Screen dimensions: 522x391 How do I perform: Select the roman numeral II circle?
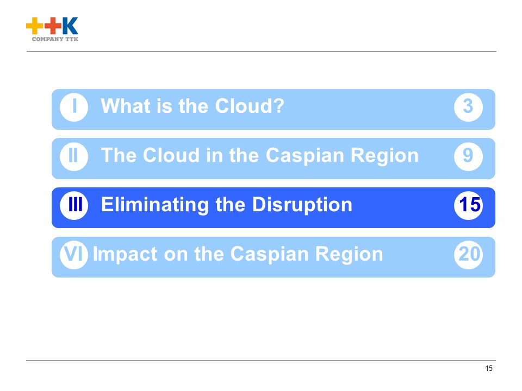74,156
